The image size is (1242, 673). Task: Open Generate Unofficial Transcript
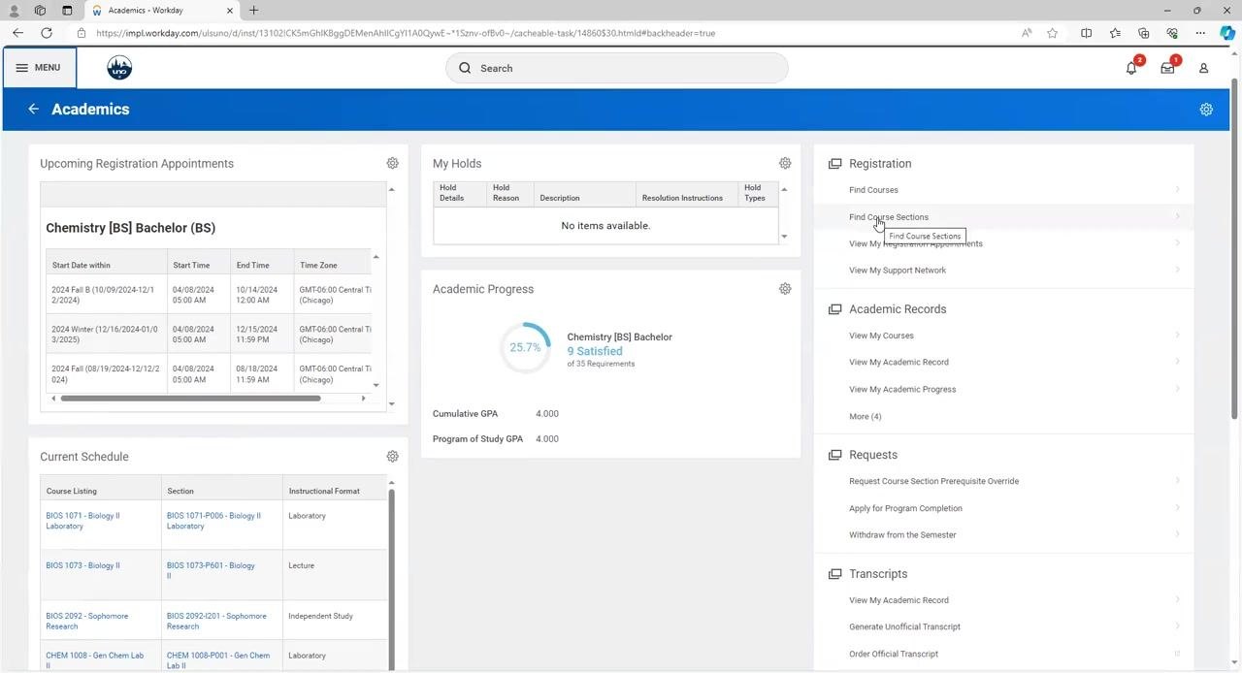click(904, 626)
